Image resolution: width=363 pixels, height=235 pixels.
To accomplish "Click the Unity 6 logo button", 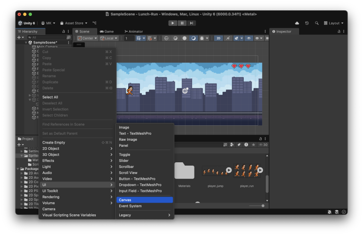I will [27, 23].
